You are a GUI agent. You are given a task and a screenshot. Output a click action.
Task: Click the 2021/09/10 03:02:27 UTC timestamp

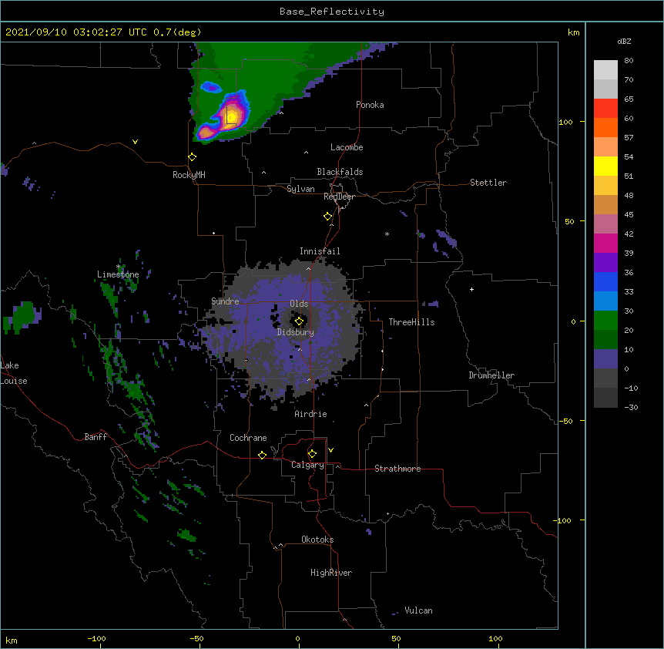pos(75,32)
